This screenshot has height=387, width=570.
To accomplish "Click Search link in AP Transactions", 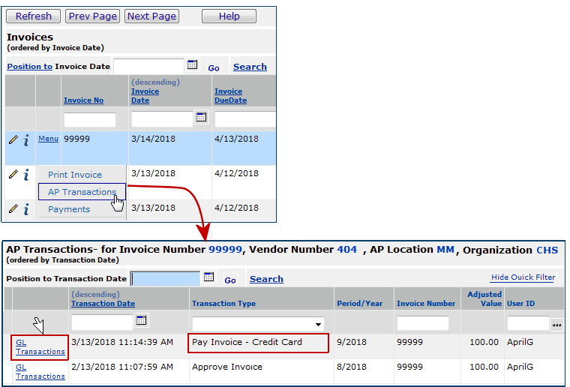I will [x=266, y=279].
